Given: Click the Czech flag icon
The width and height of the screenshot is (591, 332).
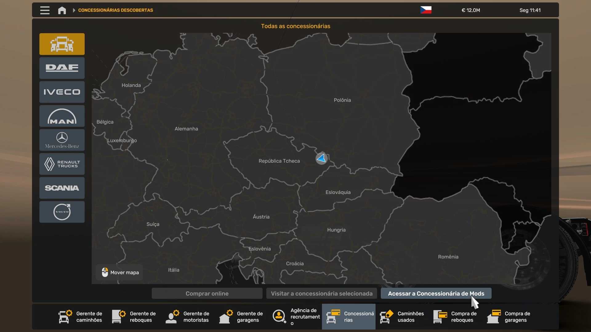Looking at the screenshot, I should 426,10.
